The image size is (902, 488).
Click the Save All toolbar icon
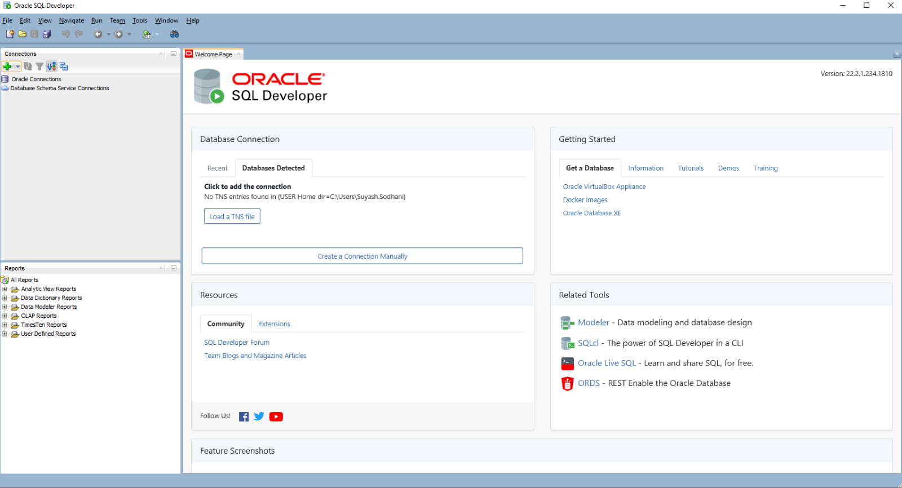47,34
